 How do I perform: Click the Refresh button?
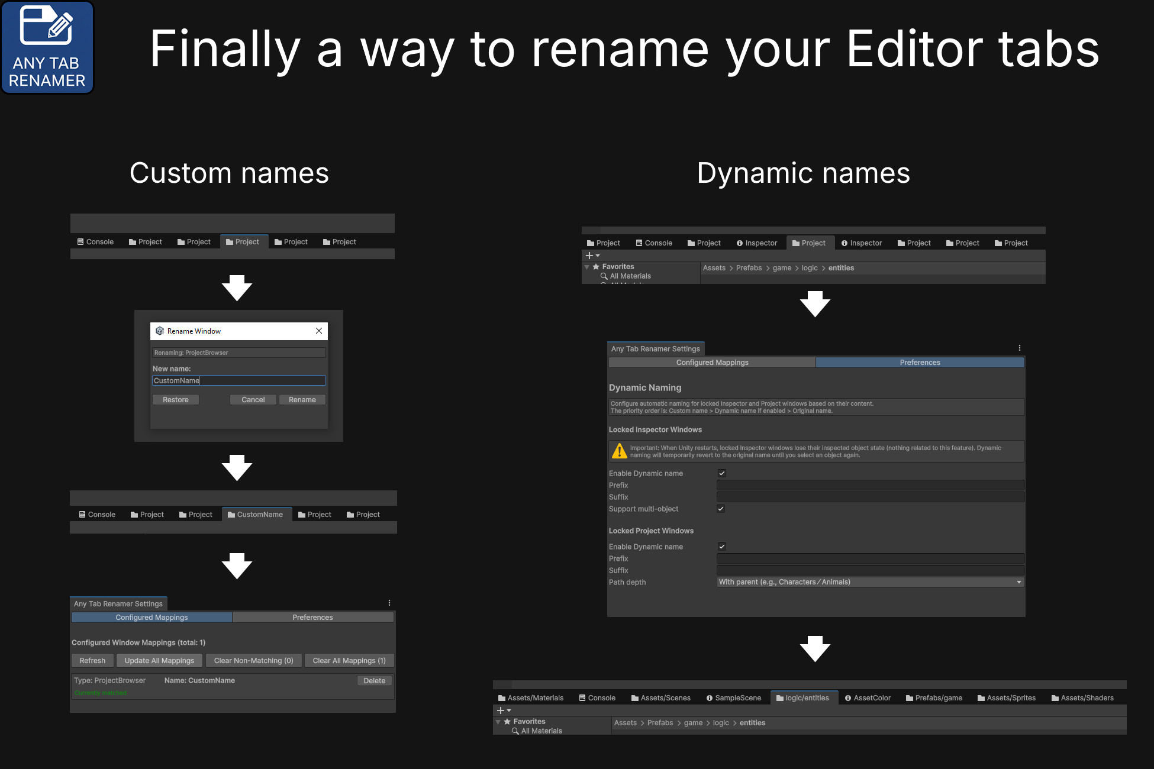92,661
